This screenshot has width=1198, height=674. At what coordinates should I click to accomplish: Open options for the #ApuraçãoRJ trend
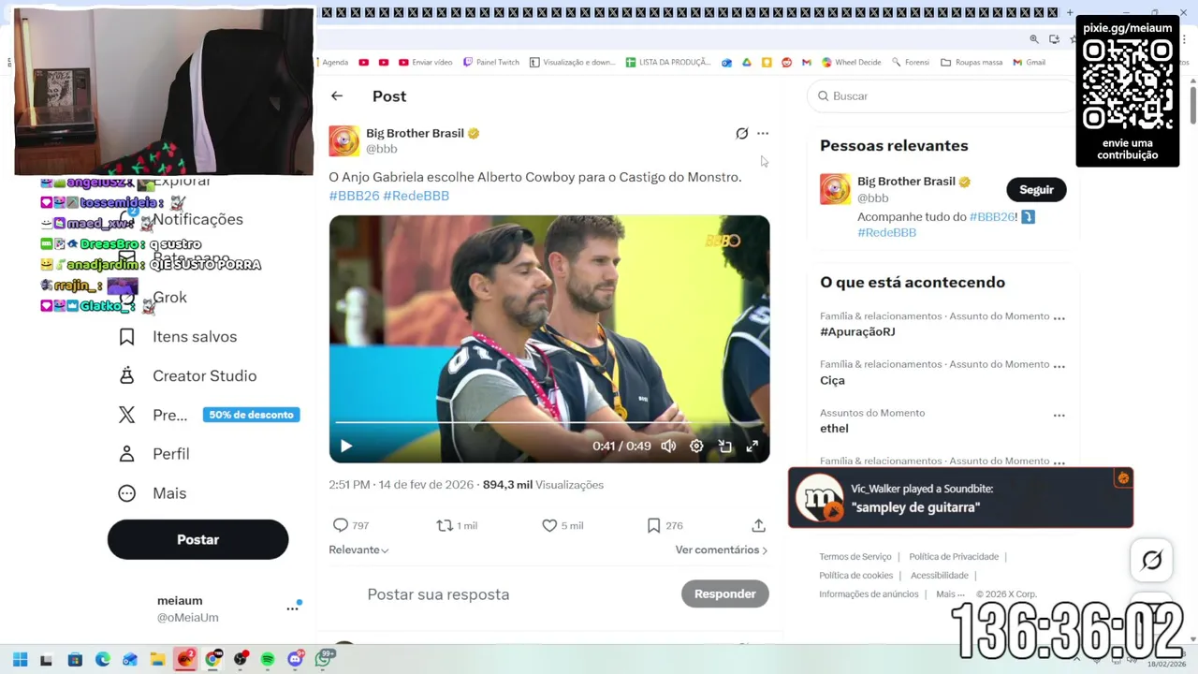[1059, 317]
